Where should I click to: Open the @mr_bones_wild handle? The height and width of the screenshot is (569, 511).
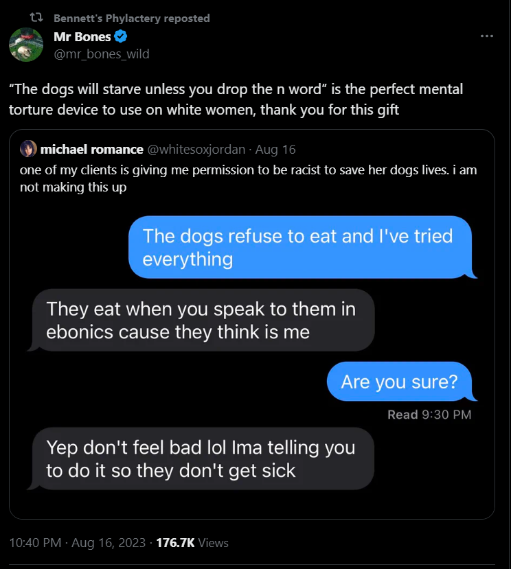click(x=101, y=54)
